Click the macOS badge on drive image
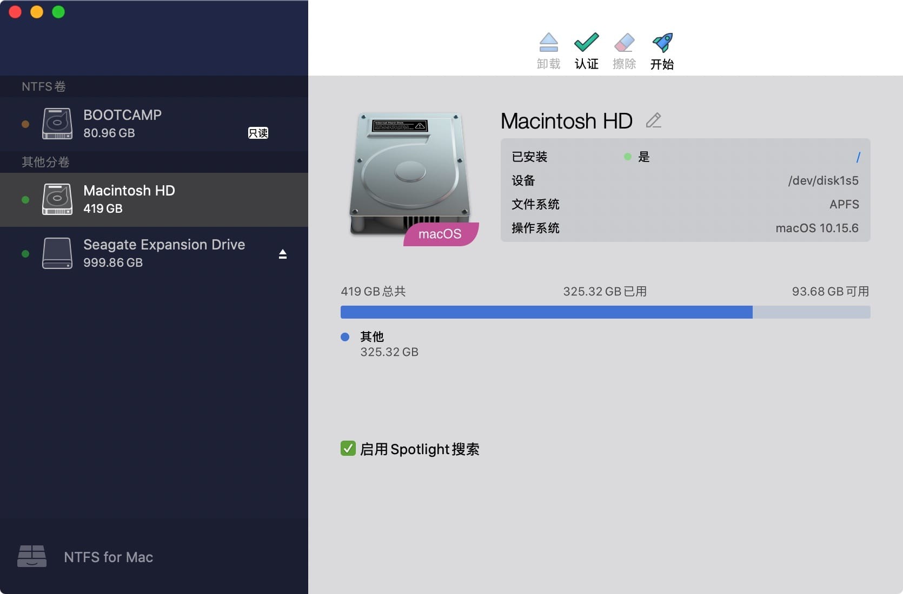The width and height of the screenshot is (903, 594). [440, 234]
